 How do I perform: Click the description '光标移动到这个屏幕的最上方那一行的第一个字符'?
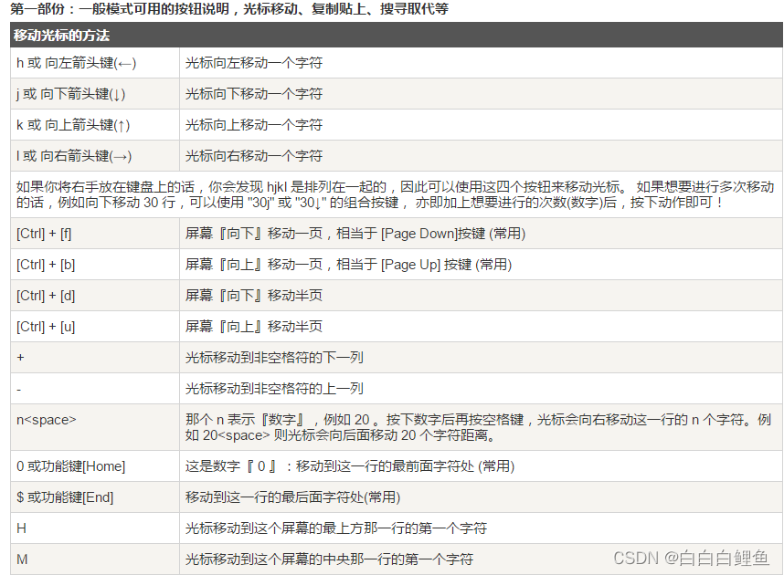336,528
